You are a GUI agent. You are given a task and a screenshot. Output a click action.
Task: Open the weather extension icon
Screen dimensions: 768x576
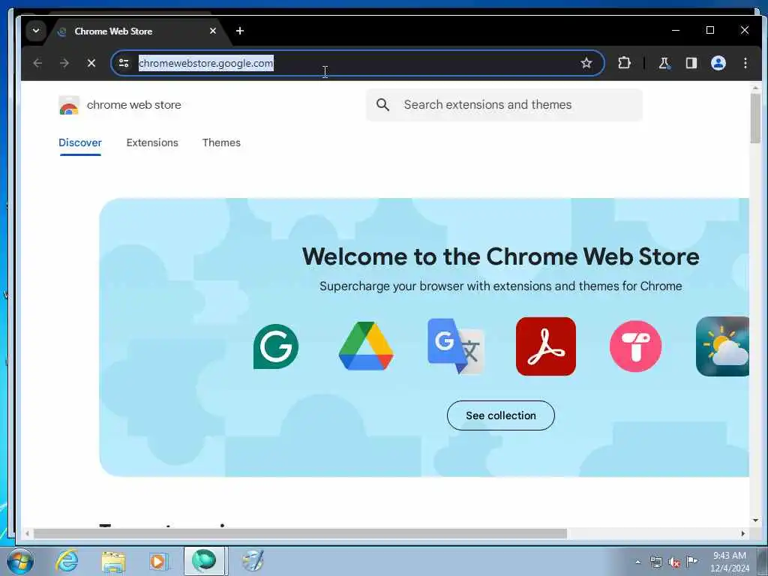pyautogui.click(x=722, y=346)
